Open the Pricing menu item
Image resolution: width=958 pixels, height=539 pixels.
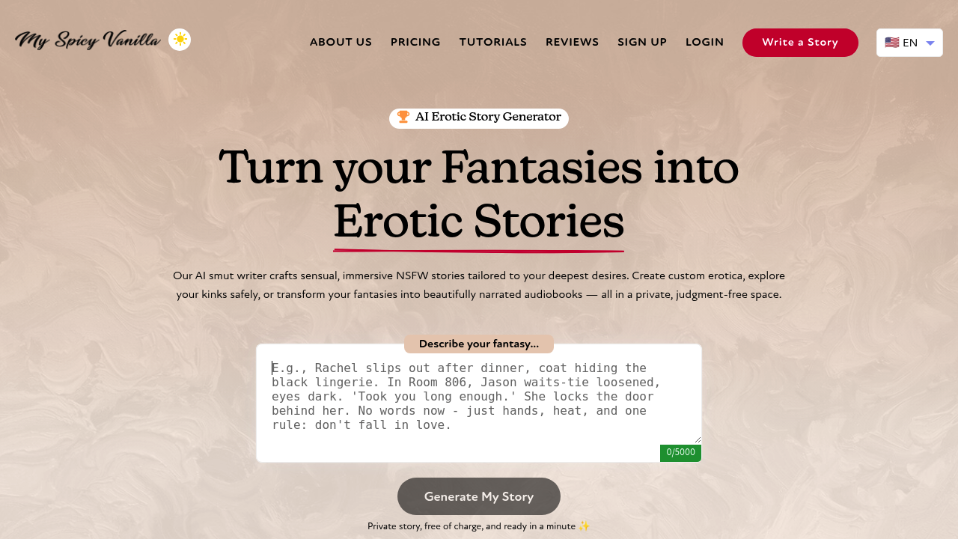pos(415,42)
